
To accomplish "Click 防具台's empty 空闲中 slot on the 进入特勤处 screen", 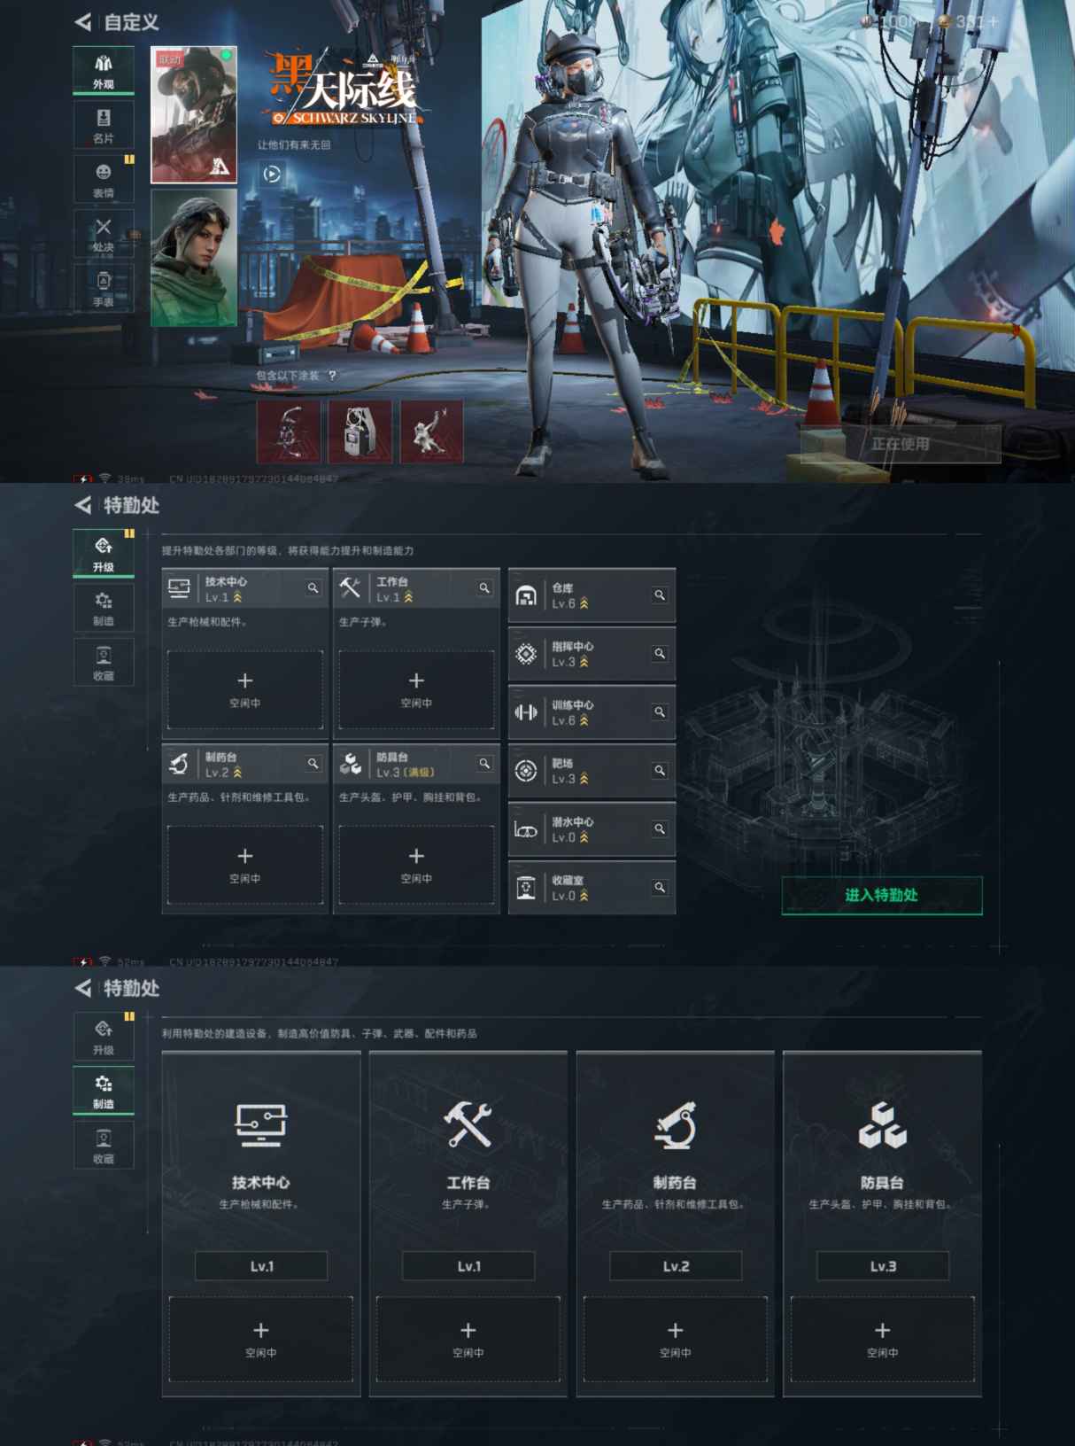I will pyautogui.click(x=416, y=865).
